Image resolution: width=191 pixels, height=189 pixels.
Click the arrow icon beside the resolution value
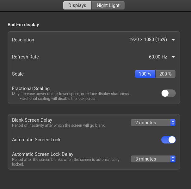(173, 40)
